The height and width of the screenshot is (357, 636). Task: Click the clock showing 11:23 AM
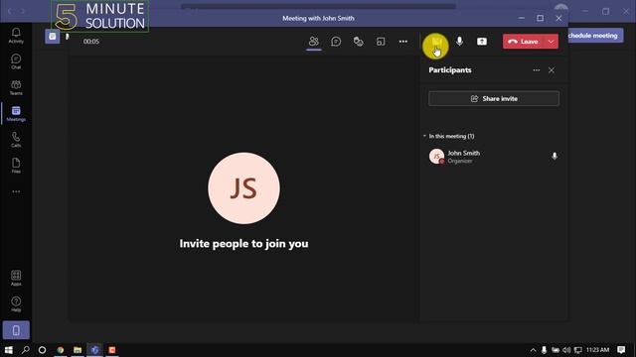pos(597,350)
